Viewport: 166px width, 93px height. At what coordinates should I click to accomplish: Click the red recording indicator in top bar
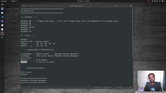click(148, 1)
